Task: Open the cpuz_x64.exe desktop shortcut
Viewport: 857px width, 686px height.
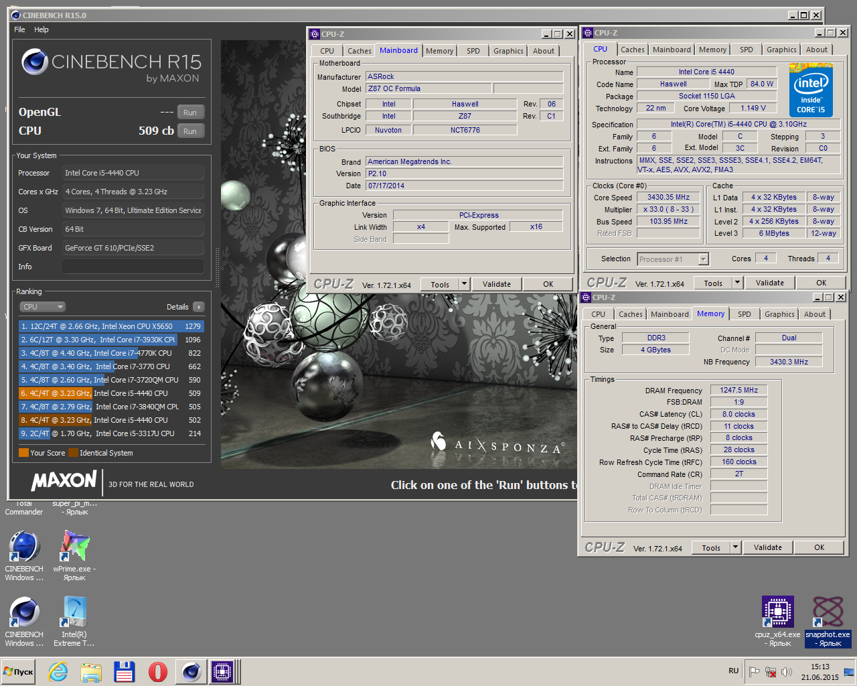Action: click(777, 621)
